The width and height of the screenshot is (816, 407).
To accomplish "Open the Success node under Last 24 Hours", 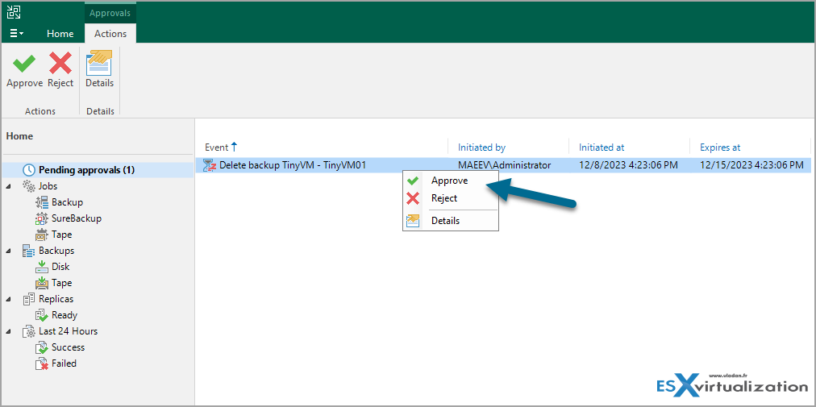I will [x=68, y=347].
